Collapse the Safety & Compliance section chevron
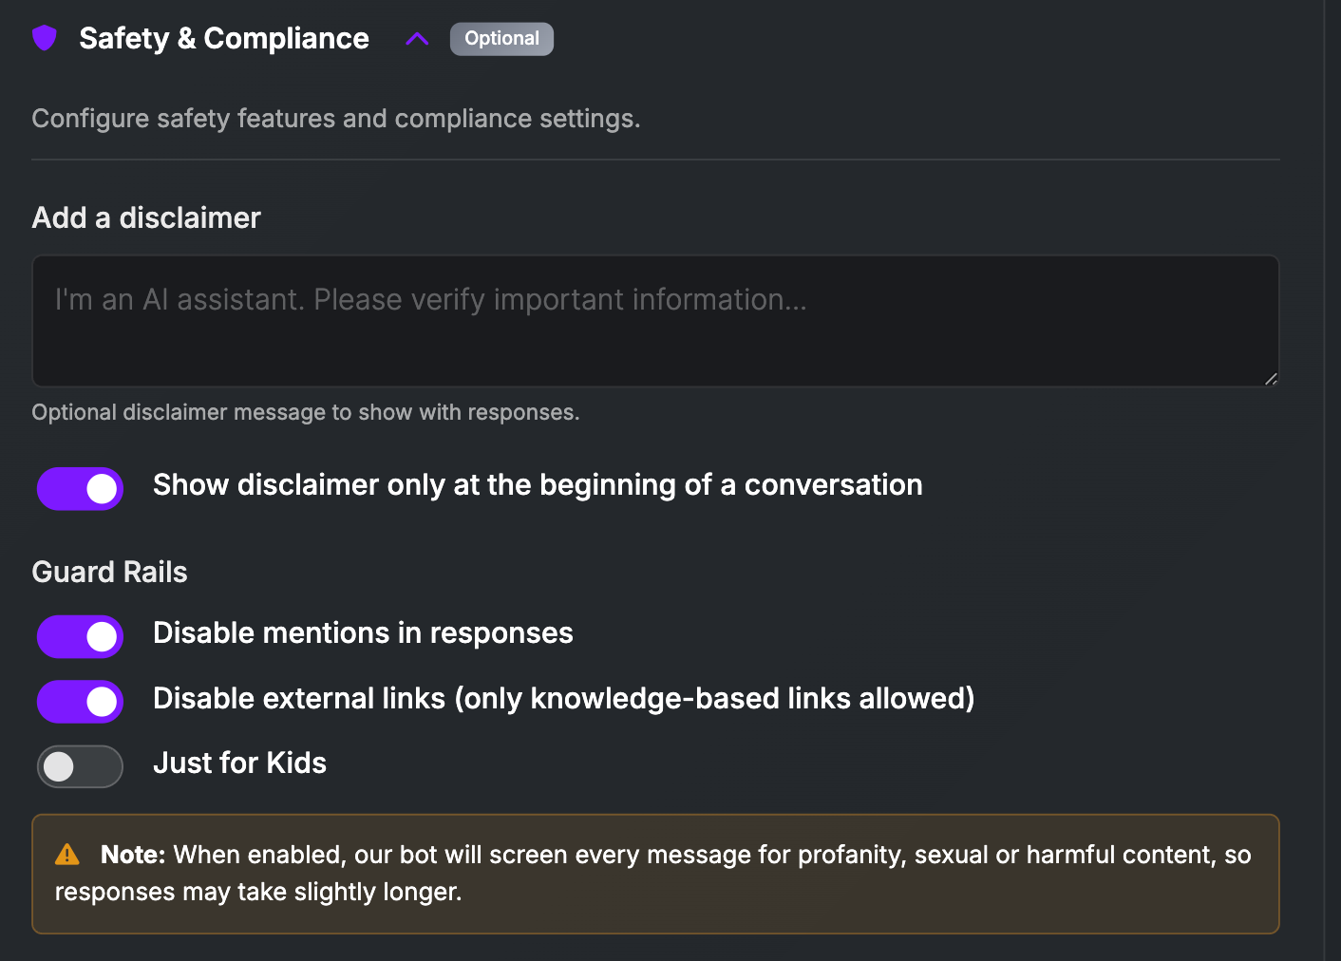1341x961 pixels. pos(417,39)
